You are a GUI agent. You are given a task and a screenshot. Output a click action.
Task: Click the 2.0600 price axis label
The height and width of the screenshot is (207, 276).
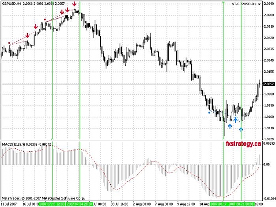click(269, 15)
